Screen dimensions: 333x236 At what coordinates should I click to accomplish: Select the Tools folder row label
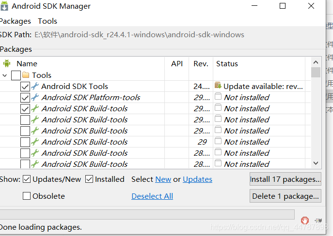click(x=42, y=75)
